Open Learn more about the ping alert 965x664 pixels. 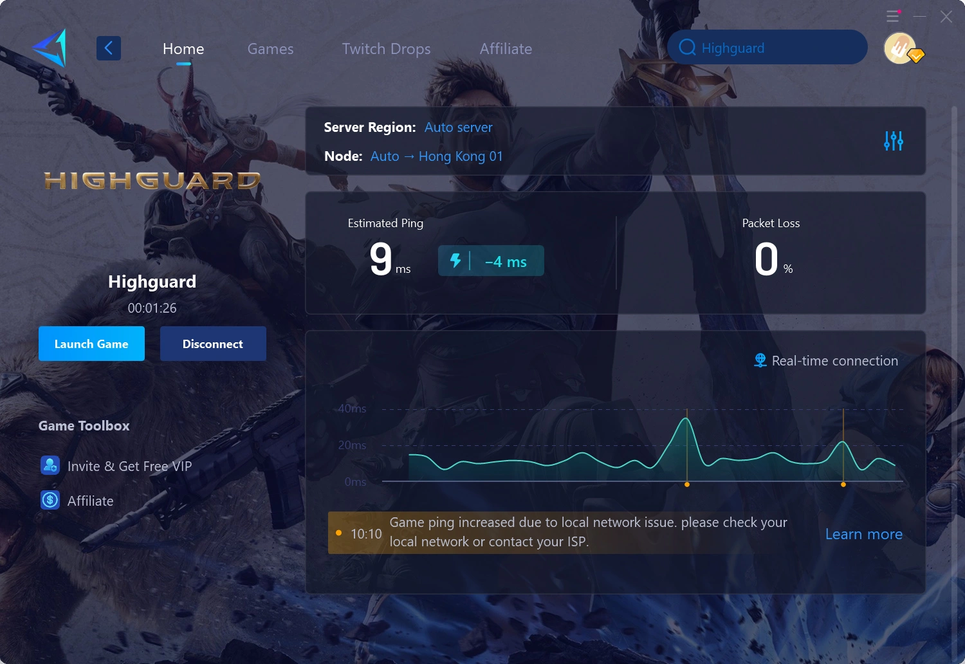(x=863, y=534)
